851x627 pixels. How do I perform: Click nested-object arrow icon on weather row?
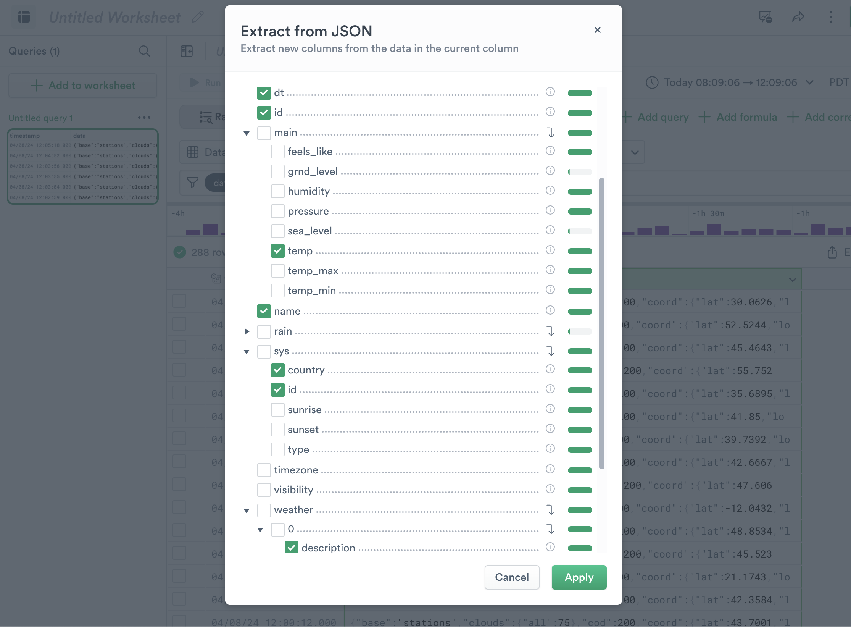[550, 510]
